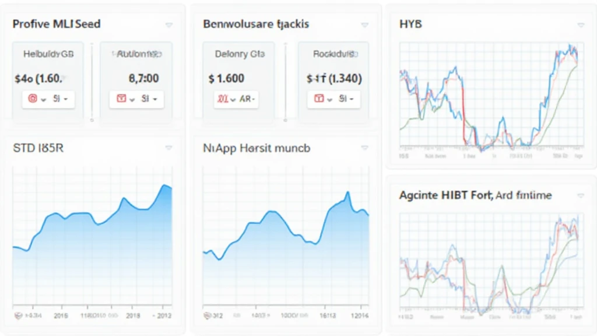The image size is (597, 336).
Task: Select the Helbuldy GB card title
Action: 48,54
